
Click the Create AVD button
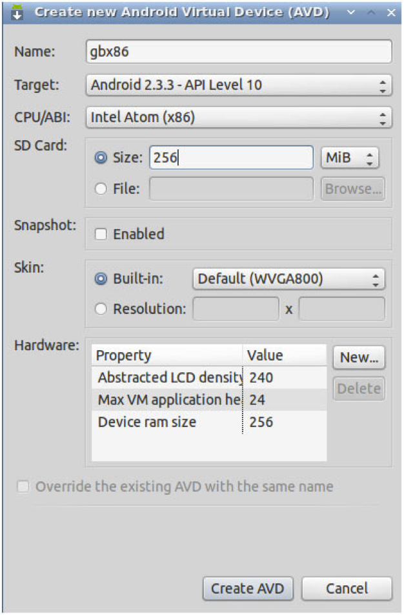click(247, 589)
